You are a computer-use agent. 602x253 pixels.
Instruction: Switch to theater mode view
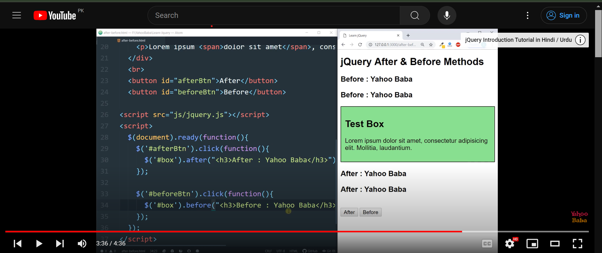[x=555, y=244]
